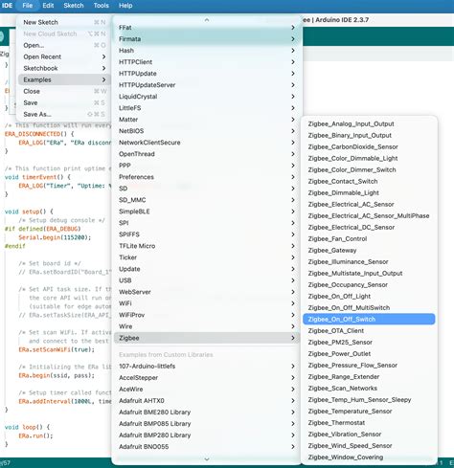Open the Sketch menu
Screen dimensions: 454x468
(74, 6)
